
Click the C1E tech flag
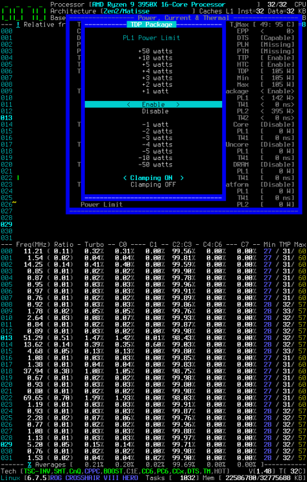pos(132,471)
